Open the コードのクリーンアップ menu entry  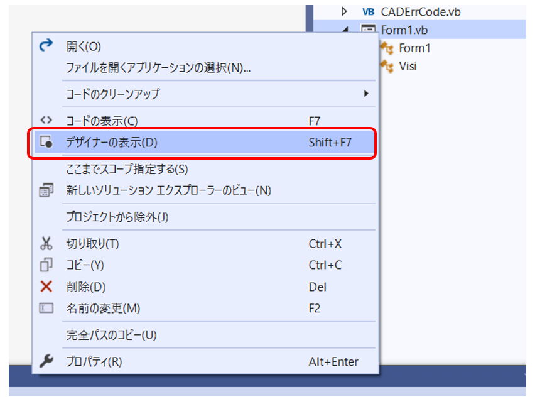[205, 94]
